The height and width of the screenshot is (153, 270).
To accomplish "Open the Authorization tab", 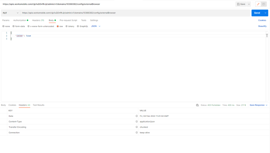I will (21, 20).
